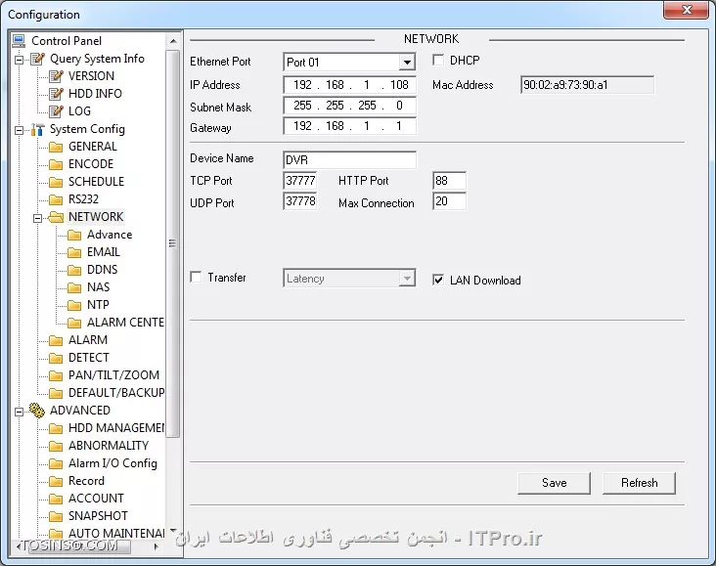Click the ADVANCED gears icon

37,410
